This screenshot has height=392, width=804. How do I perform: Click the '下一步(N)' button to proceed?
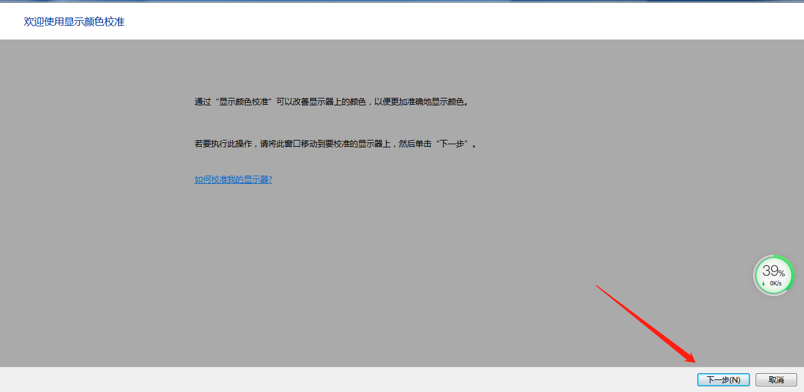coord(723,379)
